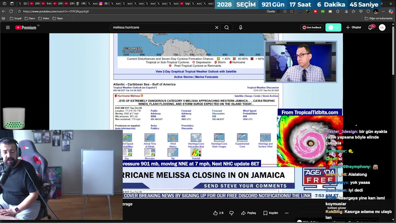Click the presenter inset video thumbnail
Screen dimensions: 396x223
pos(300,62)
